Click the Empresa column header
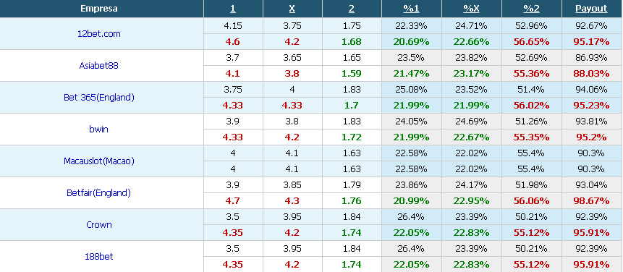 (x=99, y=9)
